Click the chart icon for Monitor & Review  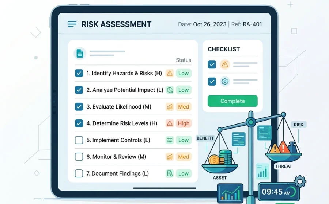pos(170,157)
